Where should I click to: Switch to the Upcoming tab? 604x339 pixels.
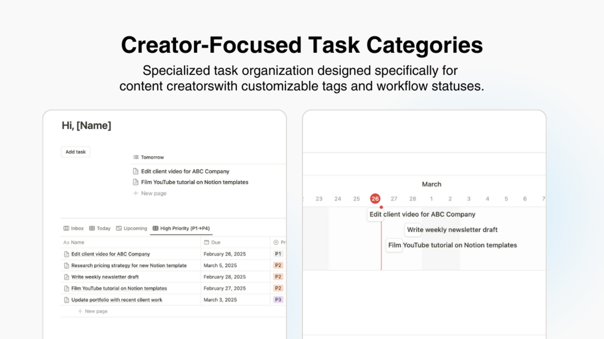tap(132, 229)
